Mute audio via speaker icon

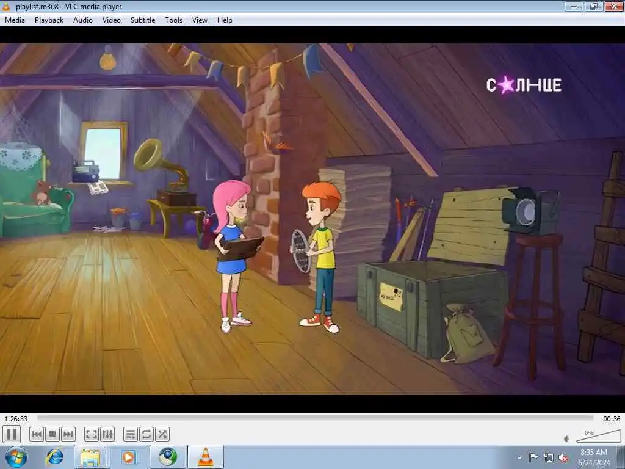tap(567, 438)
